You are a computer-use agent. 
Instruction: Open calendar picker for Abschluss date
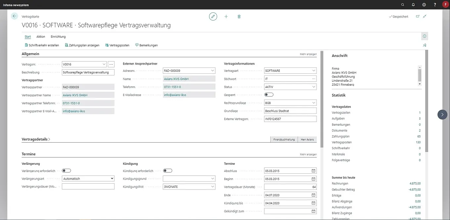point(313,171)
